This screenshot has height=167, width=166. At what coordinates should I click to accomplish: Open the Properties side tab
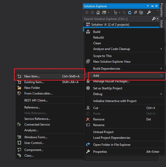pos(162,10)
